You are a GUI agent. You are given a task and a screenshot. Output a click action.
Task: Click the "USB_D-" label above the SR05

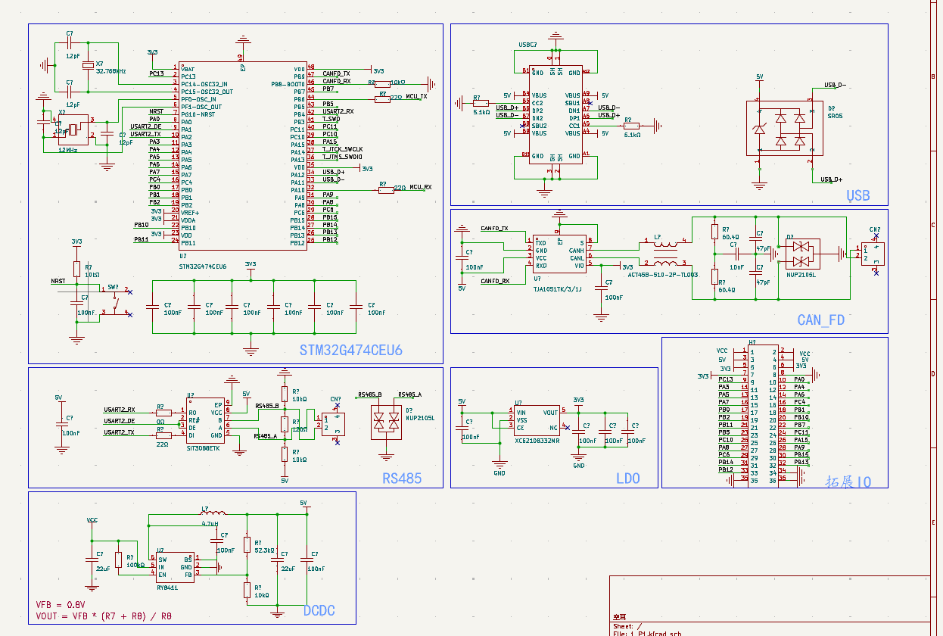(x=835, y=85)
